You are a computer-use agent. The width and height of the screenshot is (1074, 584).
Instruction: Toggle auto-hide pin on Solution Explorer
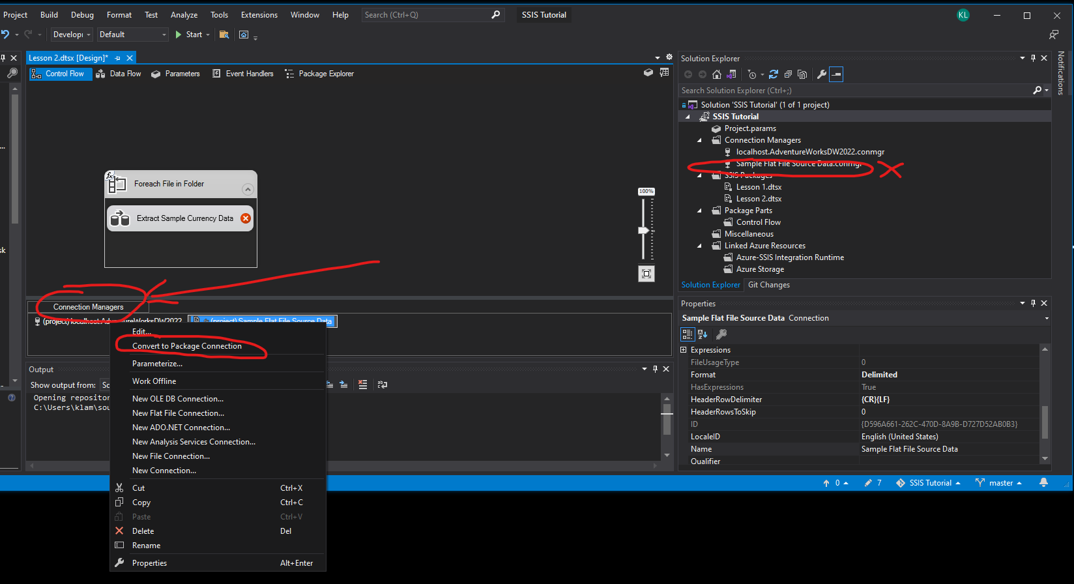click(x=1033, y=58)
